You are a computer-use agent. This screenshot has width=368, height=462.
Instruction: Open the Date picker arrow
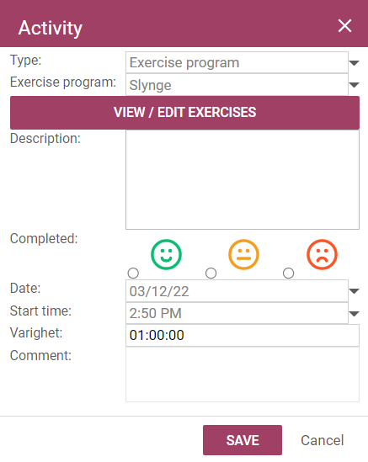354,291
